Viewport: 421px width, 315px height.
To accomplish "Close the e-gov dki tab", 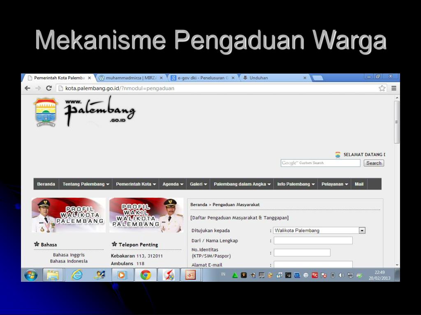I will [233, 78].
